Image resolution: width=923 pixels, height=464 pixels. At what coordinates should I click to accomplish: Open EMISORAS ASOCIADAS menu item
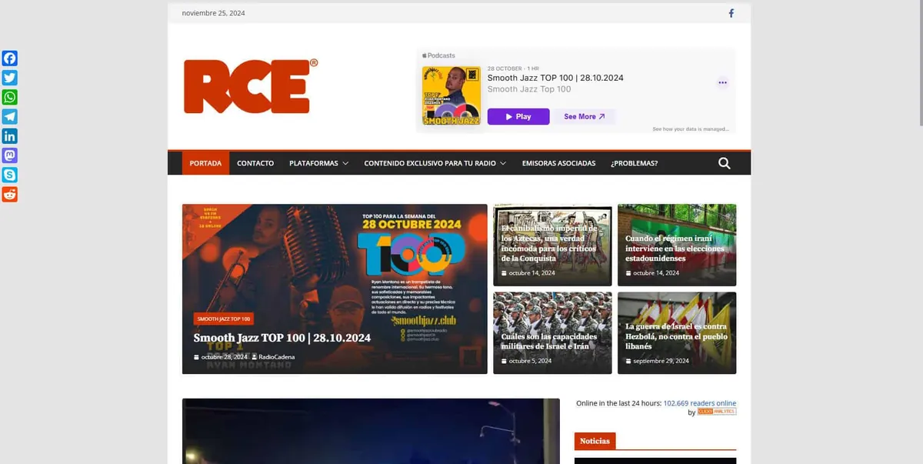click(558, 163)
